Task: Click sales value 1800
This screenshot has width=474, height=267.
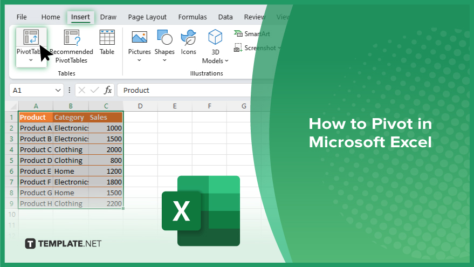Action: [106, 182]
